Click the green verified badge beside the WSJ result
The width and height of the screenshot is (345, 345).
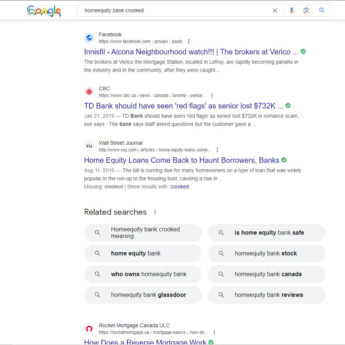284,160
